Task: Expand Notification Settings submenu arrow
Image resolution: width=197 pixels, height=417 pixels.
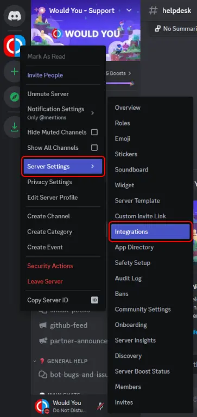Action: click(x=92, y=113)
